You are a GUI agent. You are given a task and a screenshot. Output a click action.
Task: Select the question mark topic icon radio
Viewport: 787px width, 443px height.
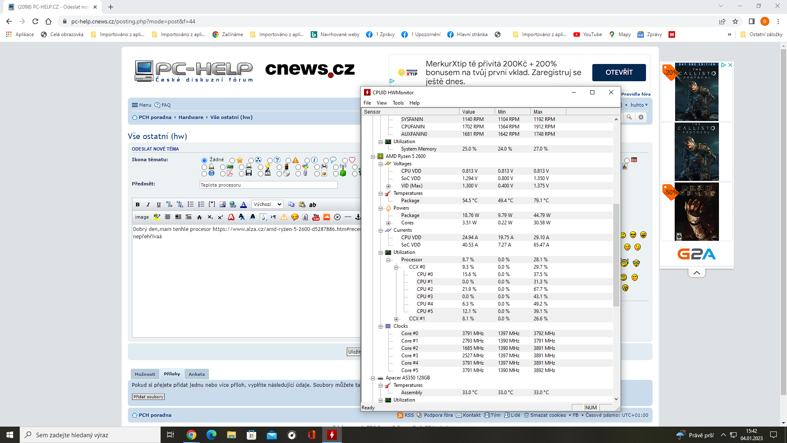270,160
